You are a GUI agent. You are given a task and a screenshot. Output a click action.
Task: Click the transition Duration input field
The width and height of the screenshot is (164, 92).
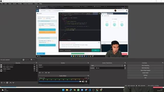tap(109, 68)
